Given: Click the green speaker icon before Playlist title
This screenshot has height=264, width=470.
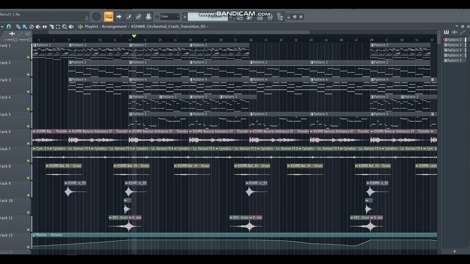Looking at the screenshot, I should (80, 26).
